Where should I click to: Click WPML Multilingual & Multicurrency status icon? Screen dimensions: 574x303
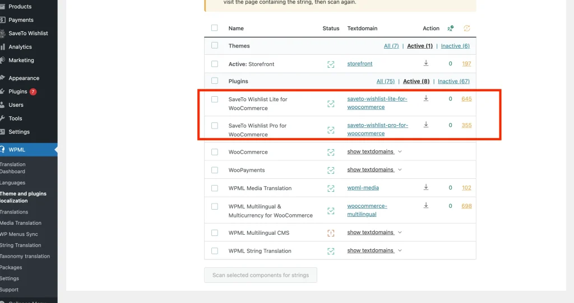tap(331, 211)
